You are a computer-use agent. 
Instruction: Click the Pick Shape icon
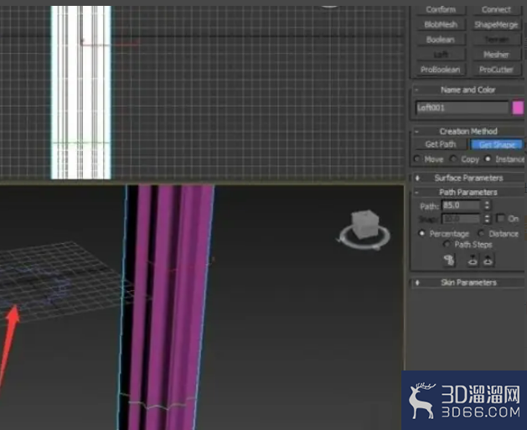click(x=449, y=260)
